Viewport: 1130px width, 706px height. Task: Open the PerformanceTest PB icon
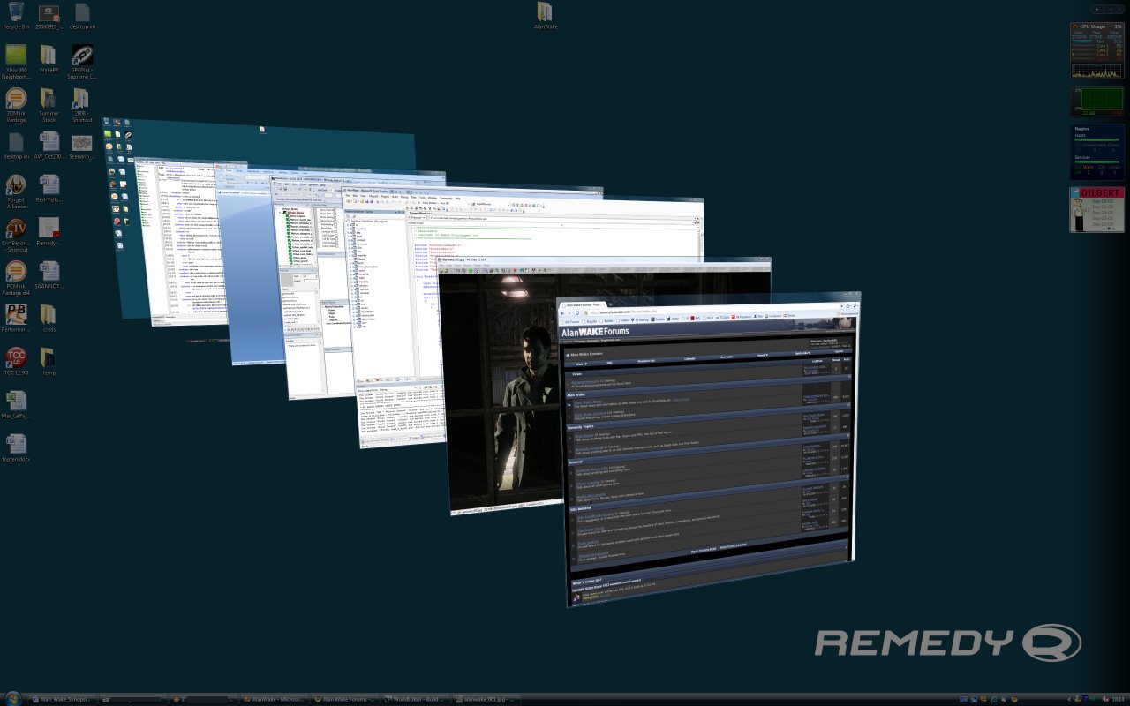pyautogui.click(x=16, y=315)
